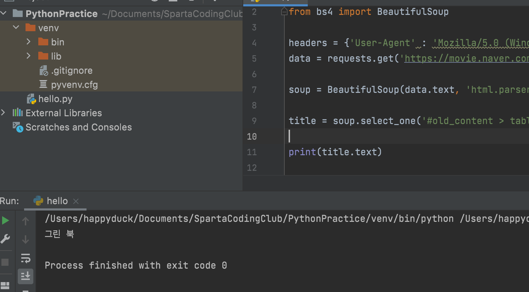This screenshot has height=292, width=529.
Task: Select .gitignore in project tree
Action: click(72, 71)
